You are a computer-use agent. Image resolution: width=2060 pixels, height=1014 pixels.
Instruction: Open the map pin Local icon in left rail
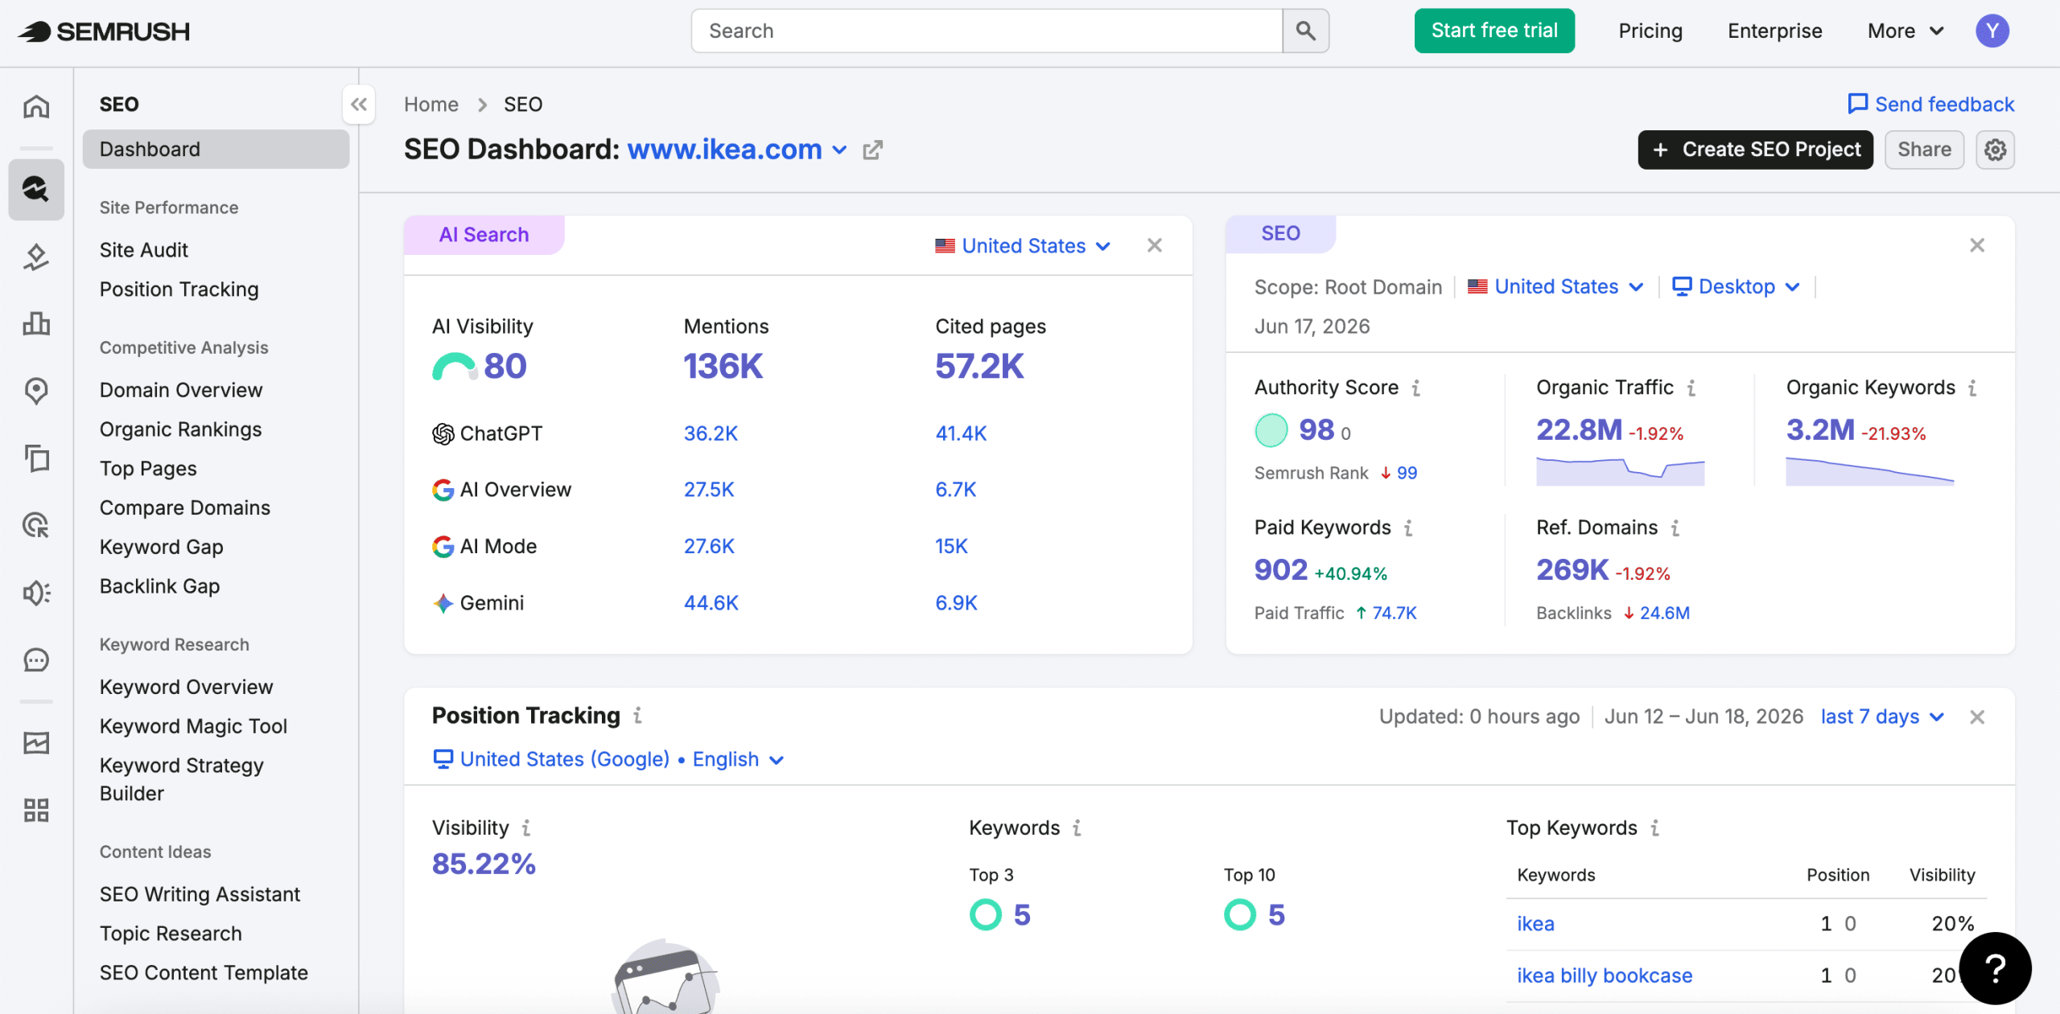tap(36, 391)
